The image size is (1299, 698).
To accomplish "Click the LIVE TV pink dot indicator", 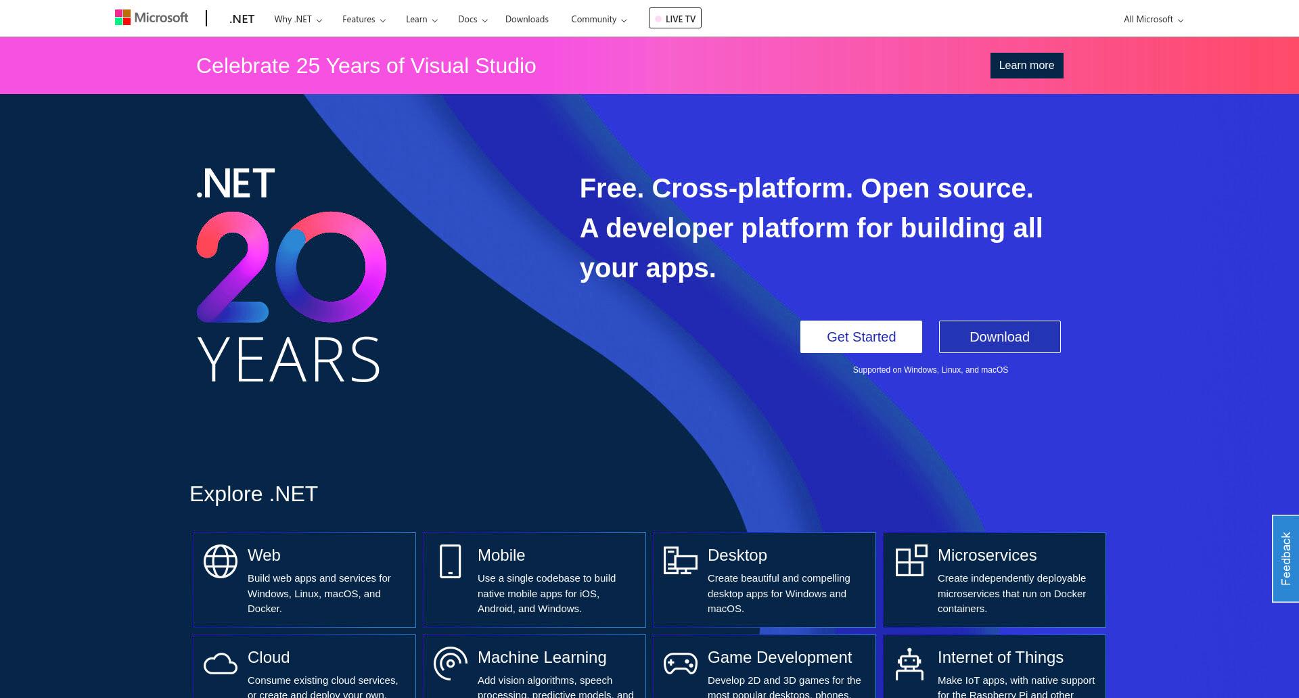I will click(x=658, y=19).
